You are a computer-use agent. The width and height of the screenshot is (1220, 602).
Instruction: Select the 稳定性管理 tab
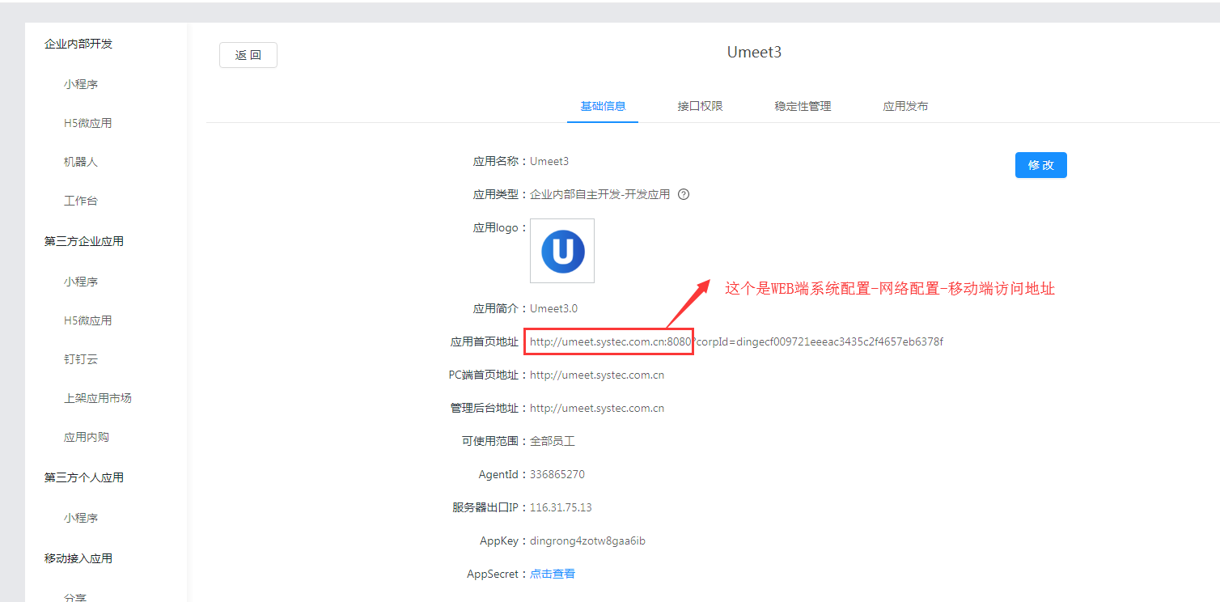click(803, 106)
